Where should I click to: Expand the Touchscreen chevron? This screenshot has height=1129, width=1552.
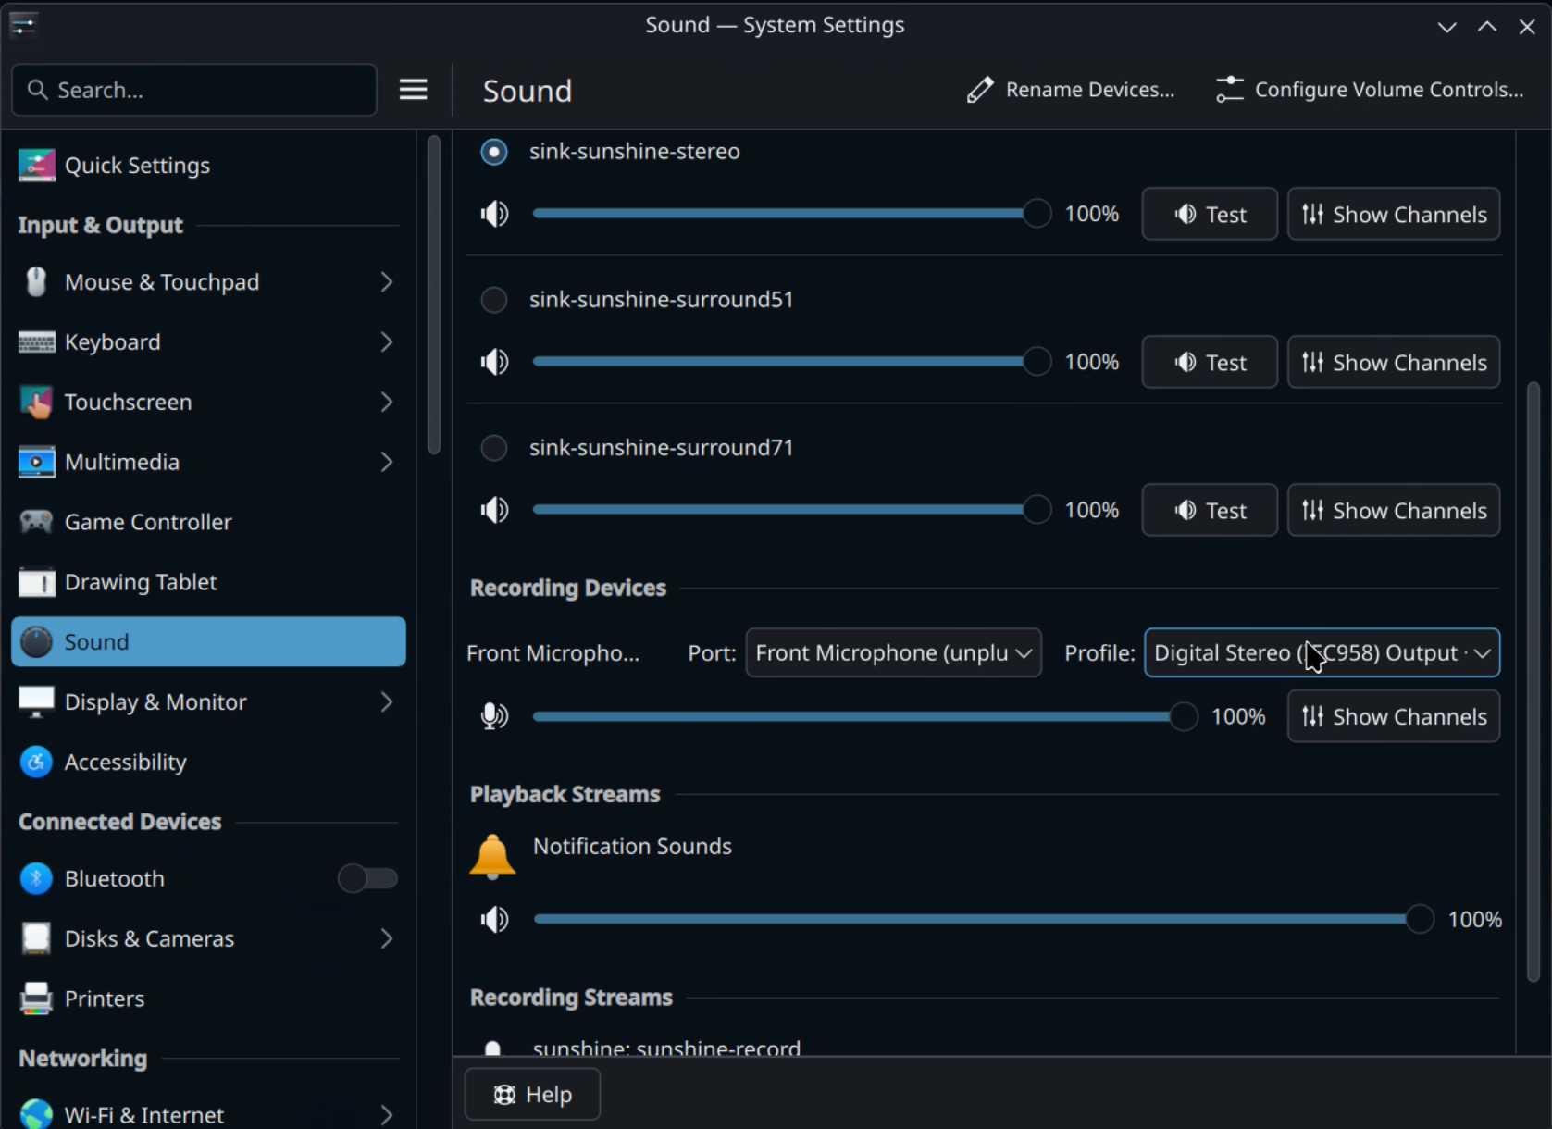tap(387, 403)
